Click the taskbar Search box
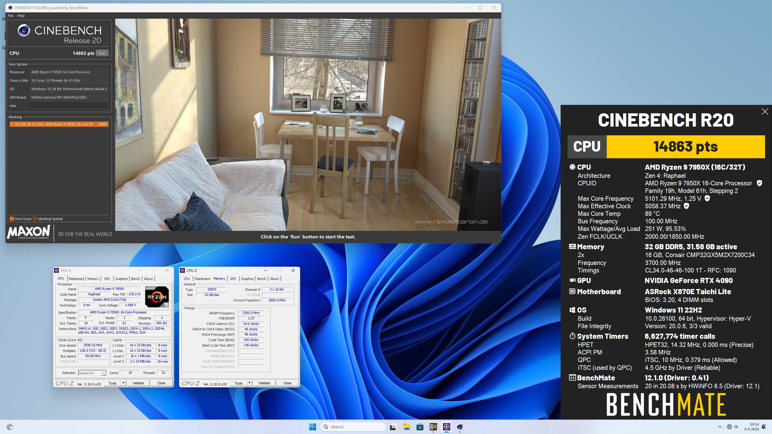 [x=353, y=427]
